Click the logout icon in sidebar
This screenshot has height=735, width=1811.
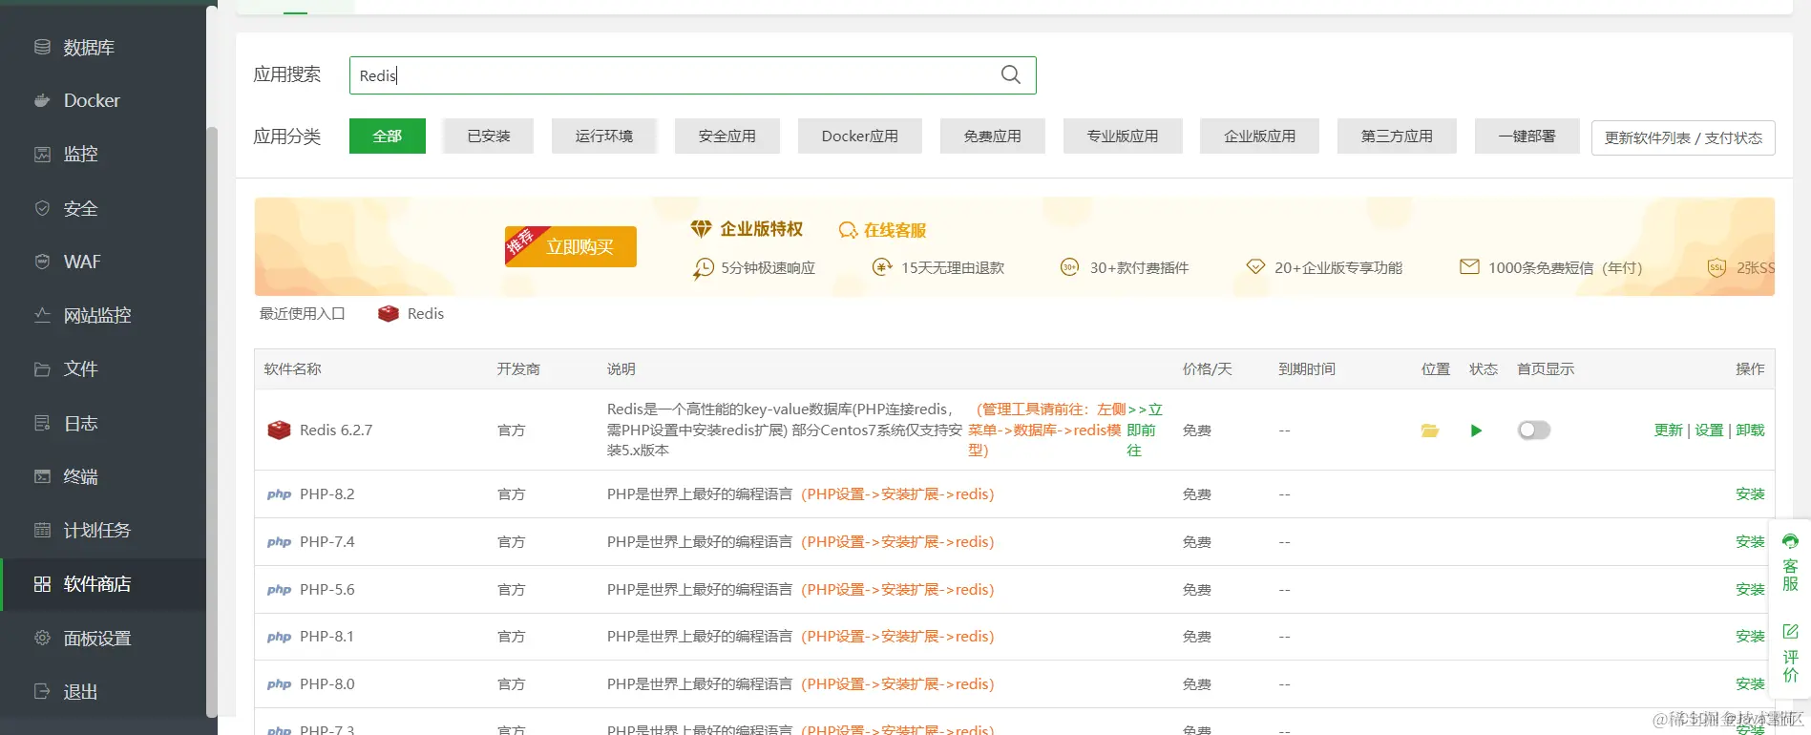tap(42, 691)
